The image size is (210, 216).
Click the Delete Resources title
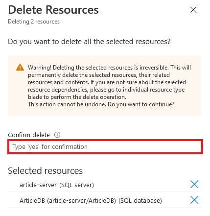53,10
